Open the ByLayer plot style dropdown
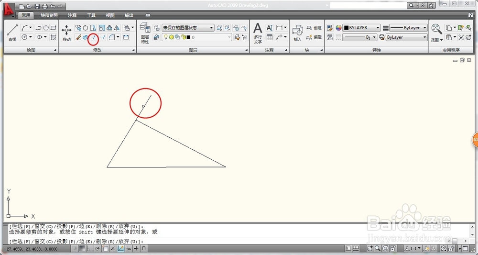478x255 pixels. (407, 37)
